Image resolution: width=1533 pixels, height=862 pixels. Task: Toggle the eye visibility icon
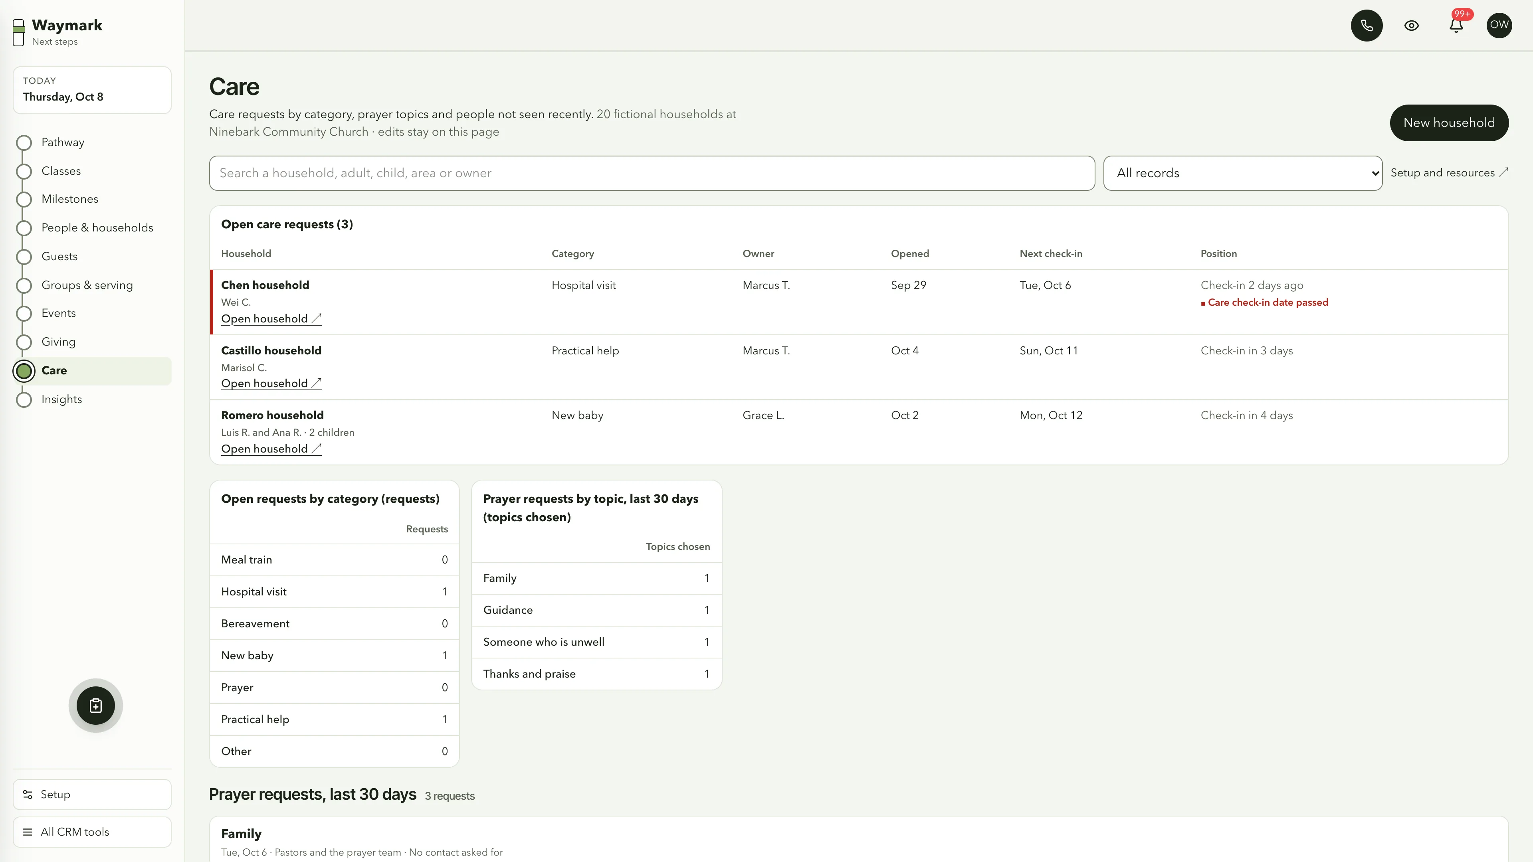(x=1411, y=25)
